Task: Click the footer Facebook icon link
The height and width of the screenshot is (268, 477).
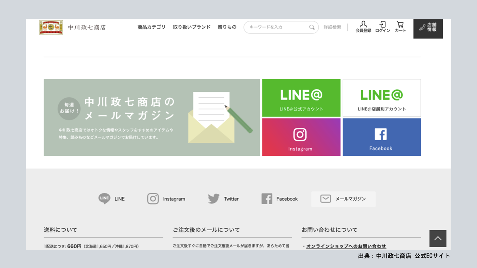Action: [267, 199]
